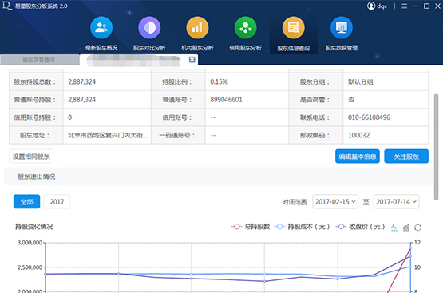Viewport: 443px width, 293px height.
Task: Open start date dropdown 2017-02-15
Action: [x=335, y=202]
